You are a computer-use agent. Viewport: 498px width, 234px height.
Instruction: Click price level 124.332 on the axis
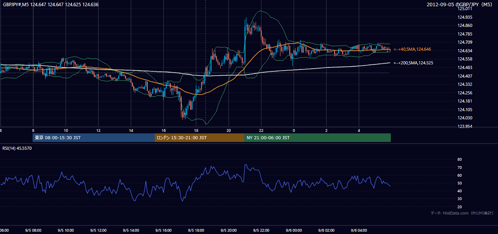pos(464,84)
